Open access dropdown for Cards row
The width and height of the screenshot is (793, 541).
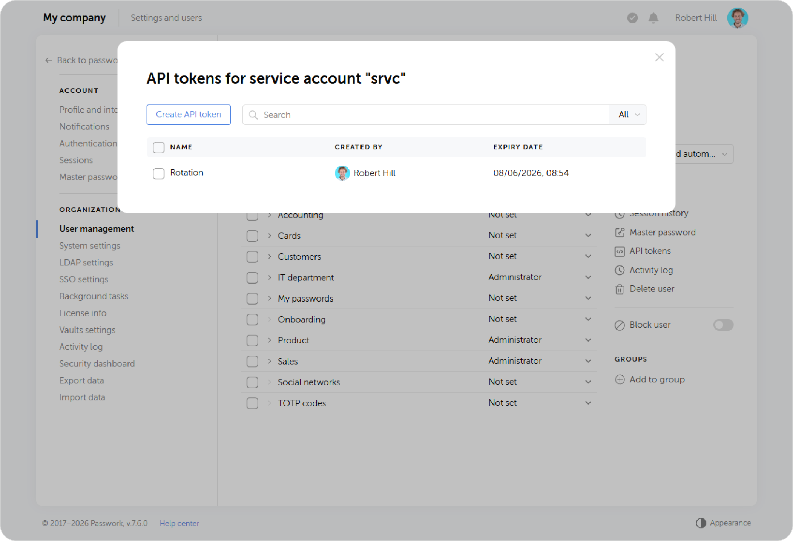(x=588, y=236)
